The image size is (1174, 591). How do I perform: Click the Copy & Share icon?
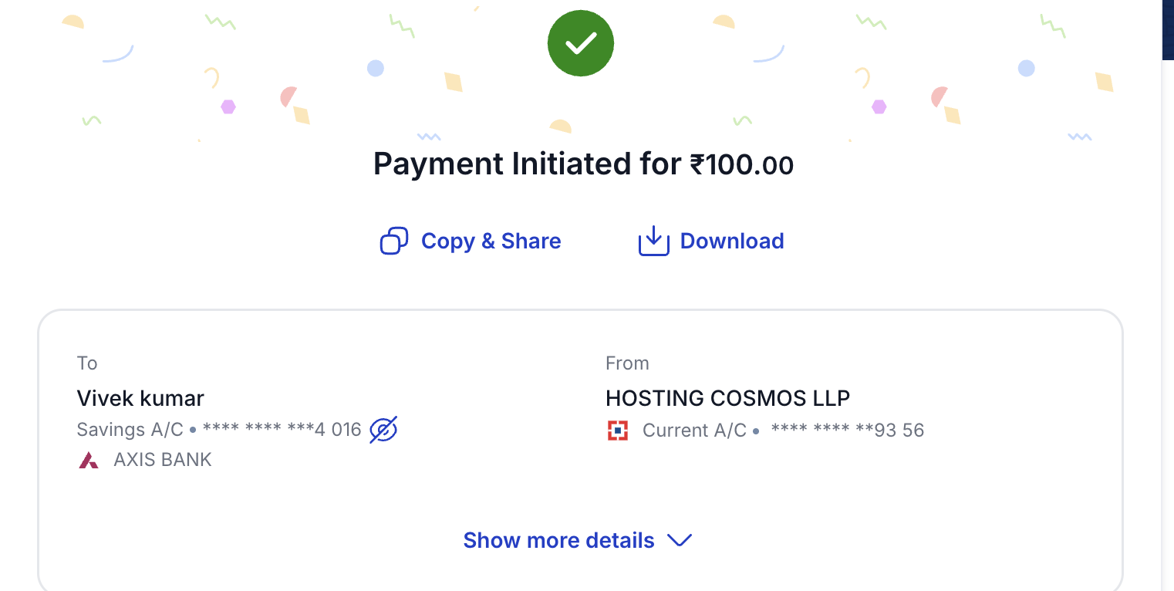pyautogui.click(x=394, y=241)
